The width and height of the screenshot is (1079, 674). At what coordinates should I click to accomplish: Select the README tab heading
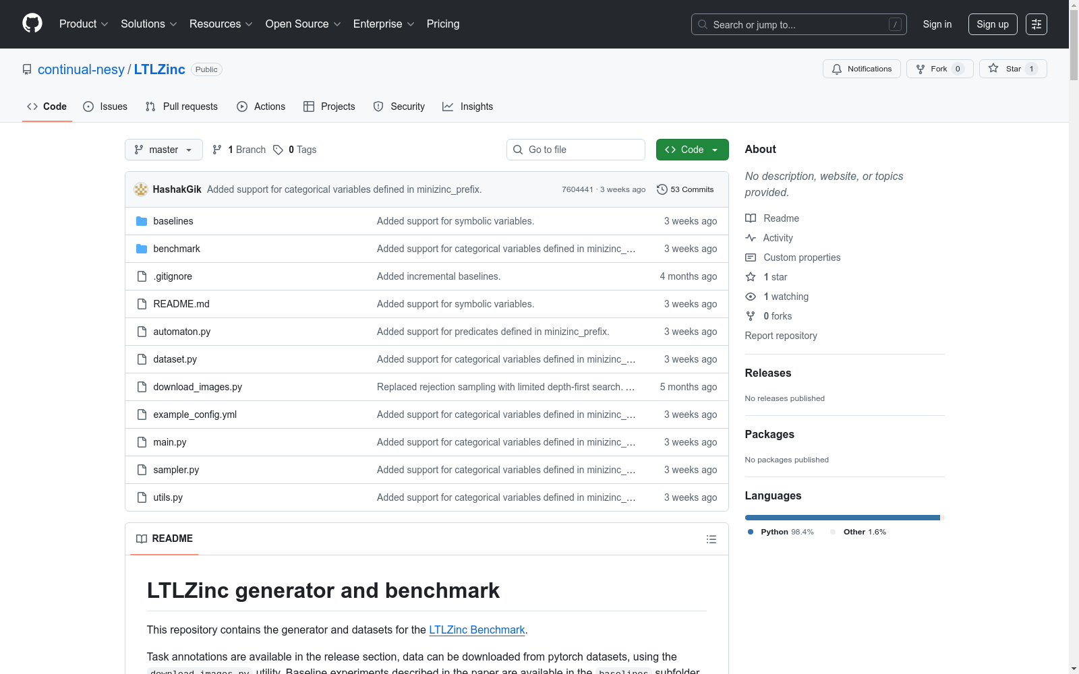point(165,539)
